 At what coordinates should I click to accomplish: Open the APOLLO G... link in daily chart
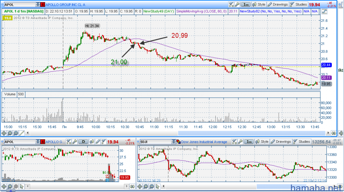[x=55, y=142]
